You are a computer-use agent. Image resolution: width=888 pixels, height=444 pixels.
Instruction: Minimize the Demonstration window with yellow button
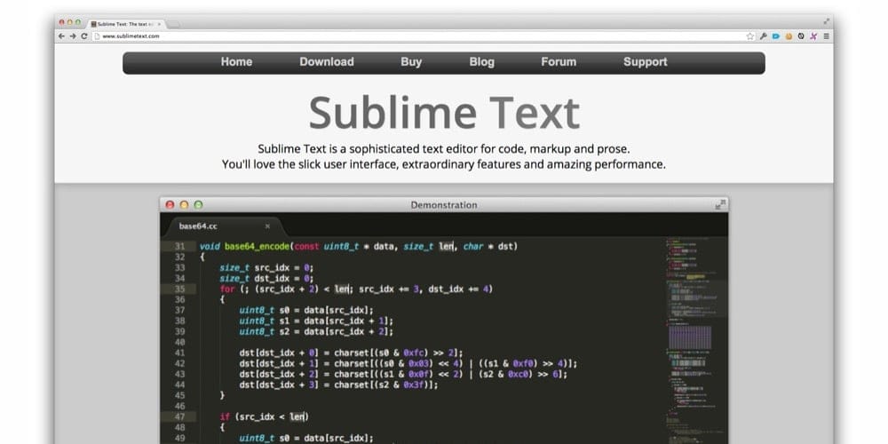pyautogui.click(x=184, y=205)
